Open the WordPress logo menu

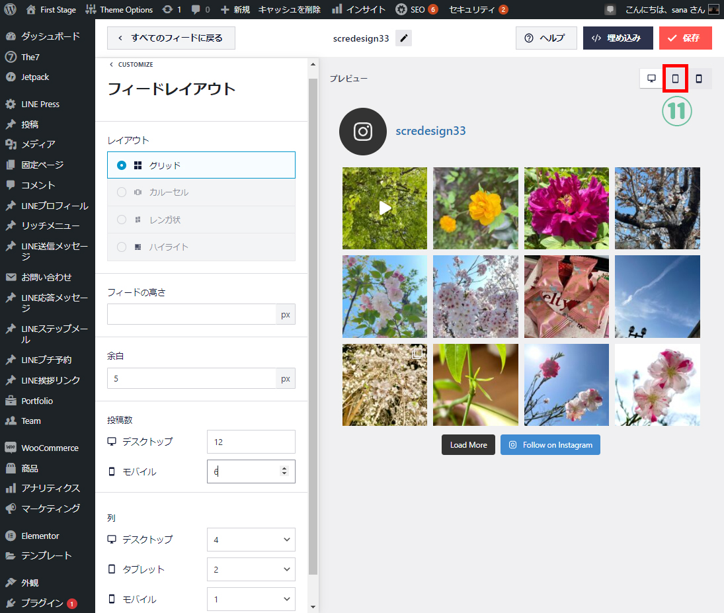click(11, 9)
